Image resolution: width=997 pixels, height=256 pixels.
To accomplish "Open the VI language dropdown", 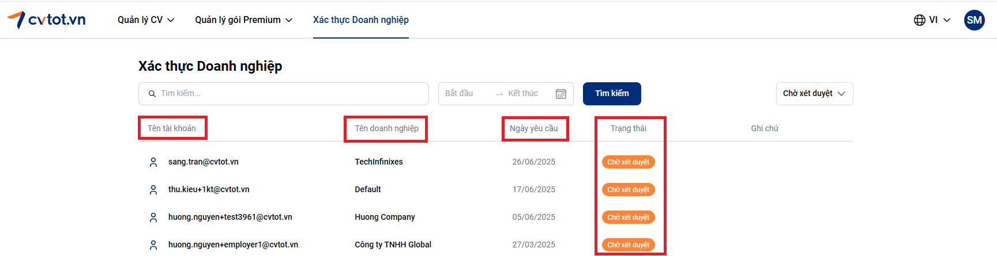I will pyautogui.click(x=939, y=20).
